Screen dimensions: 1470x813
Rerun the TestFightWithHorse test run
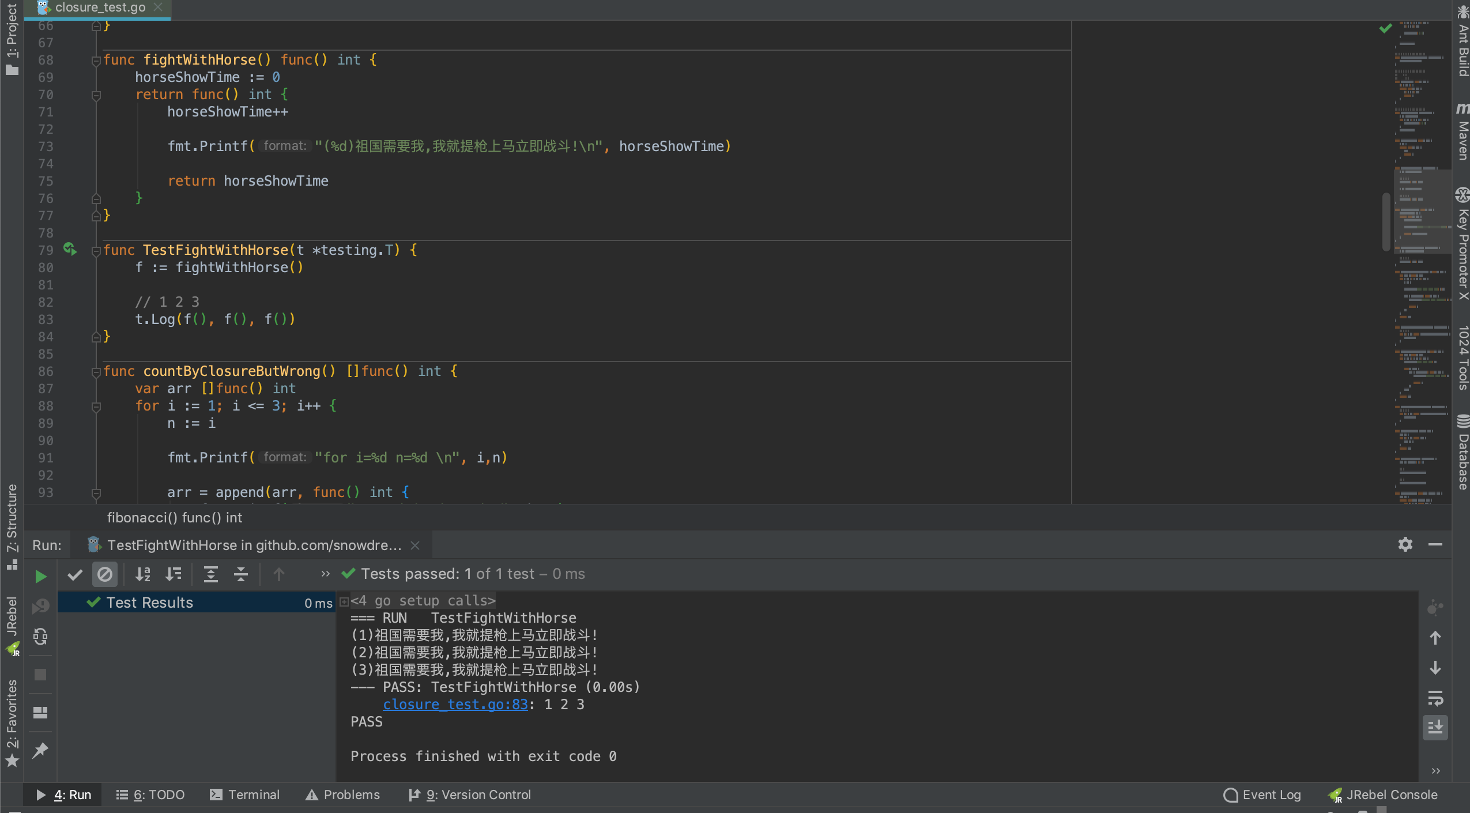pos(40,575)
